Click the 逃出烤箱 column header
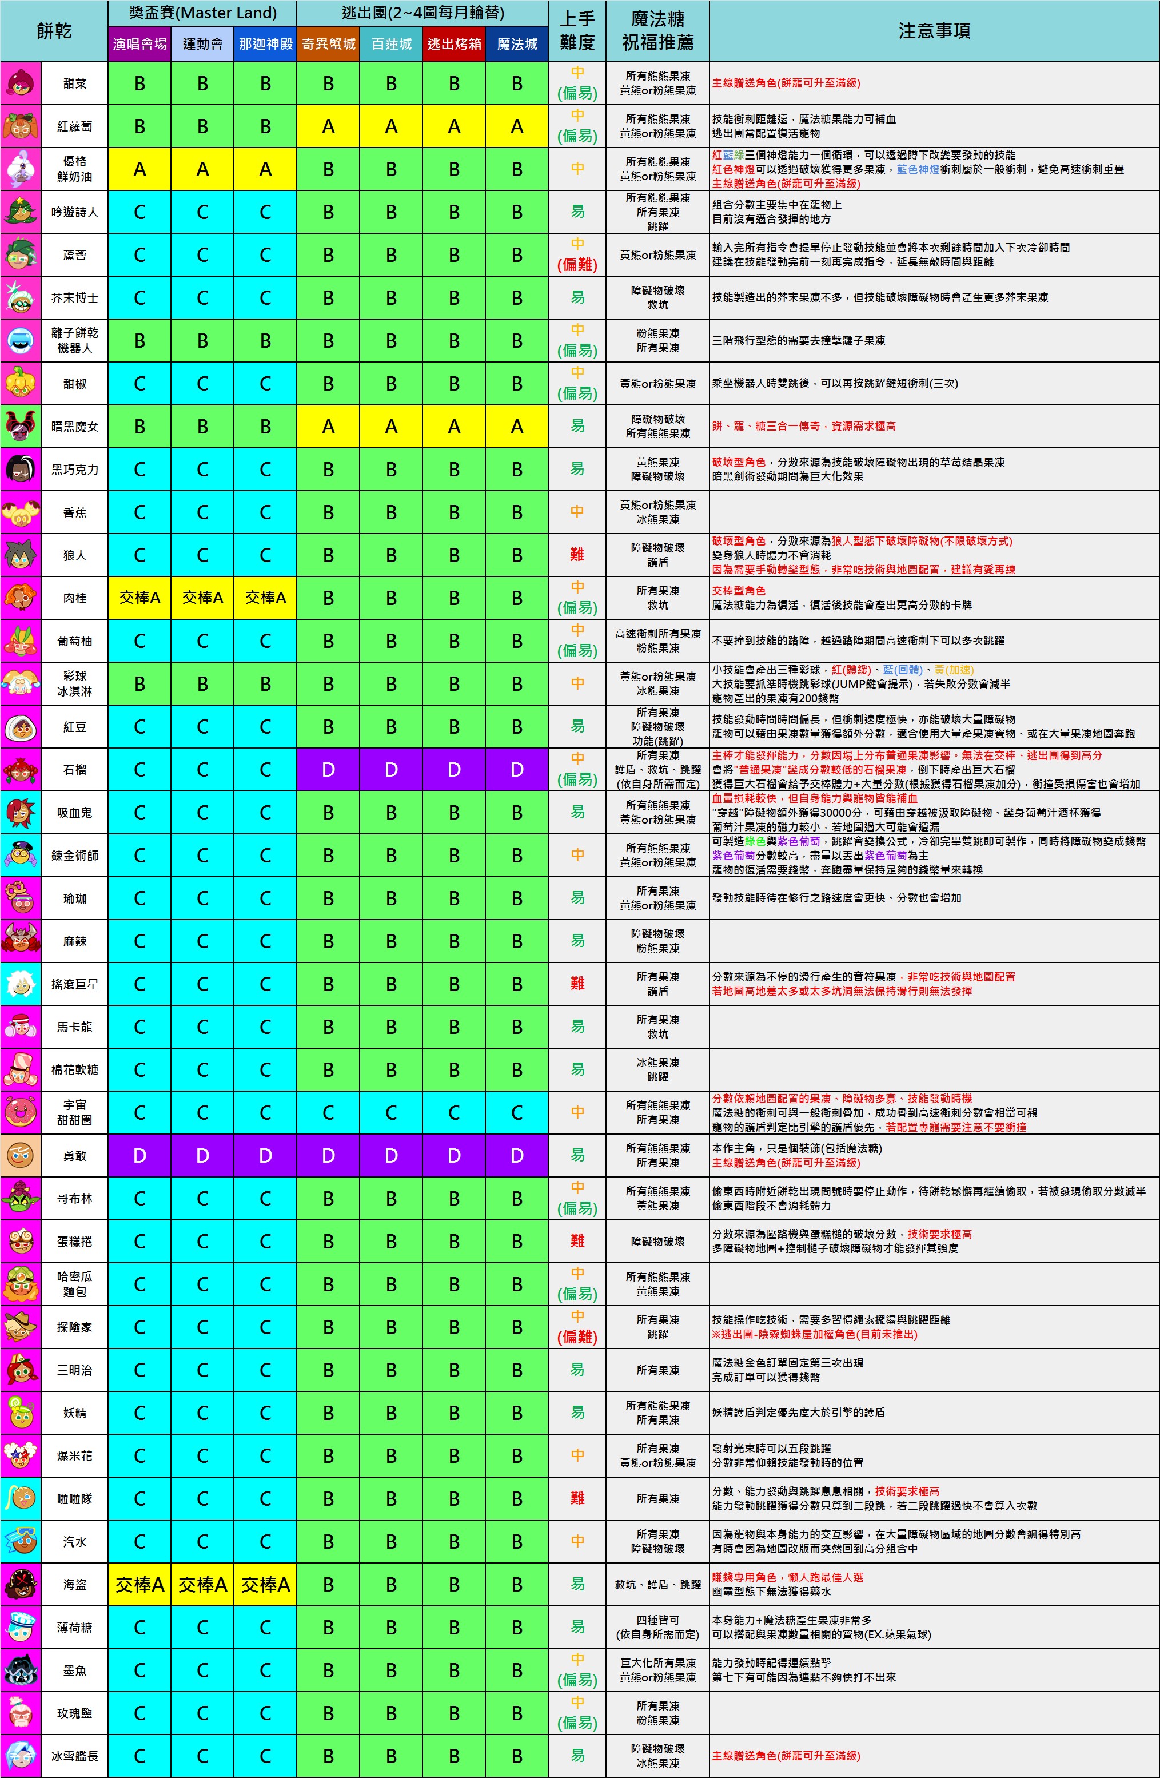 click(454, 44)
